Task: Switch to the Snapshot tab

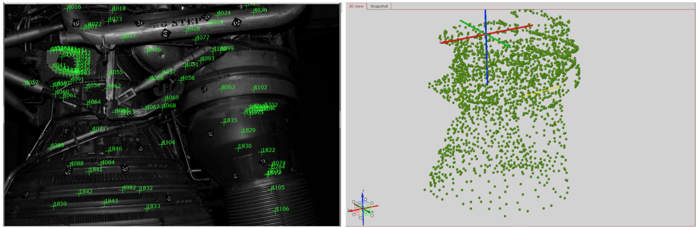Action: click(x=379, y=6)
